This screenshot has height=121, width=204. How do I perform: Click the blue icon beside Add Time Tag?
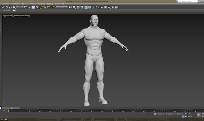[x=183, y=117]
